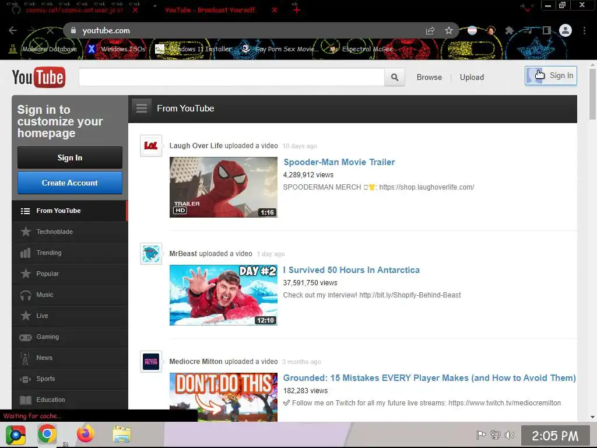
Task: Click Upload in the YouTube header
Action: 472,78
